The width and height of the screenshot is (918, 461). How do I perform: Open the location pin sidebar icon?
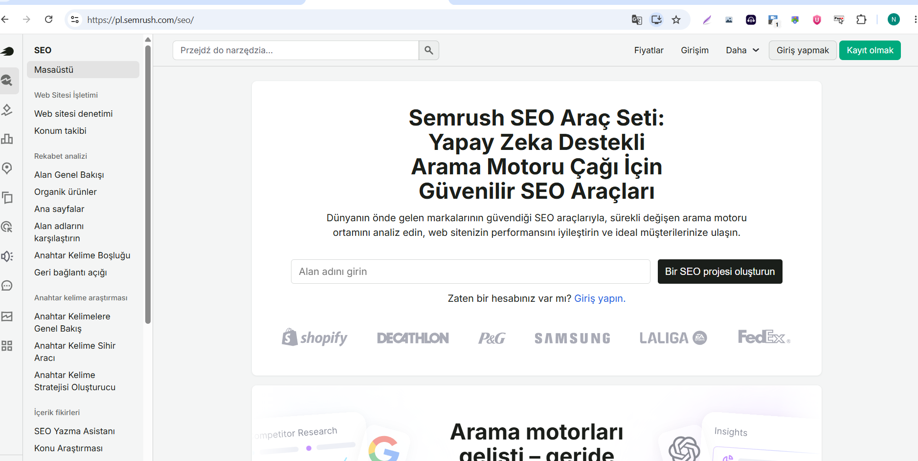click(7, 168)
